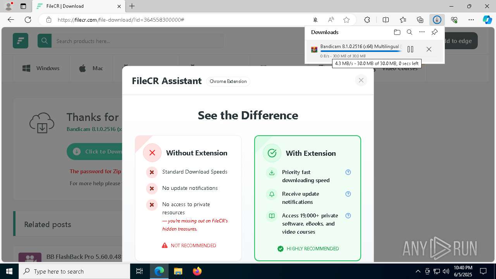Open the taskbar clock showing 10:40 PM
Image resolution: width=496 pixels, height=279 pixels.
pyautogui.click(x=463, y=271)
